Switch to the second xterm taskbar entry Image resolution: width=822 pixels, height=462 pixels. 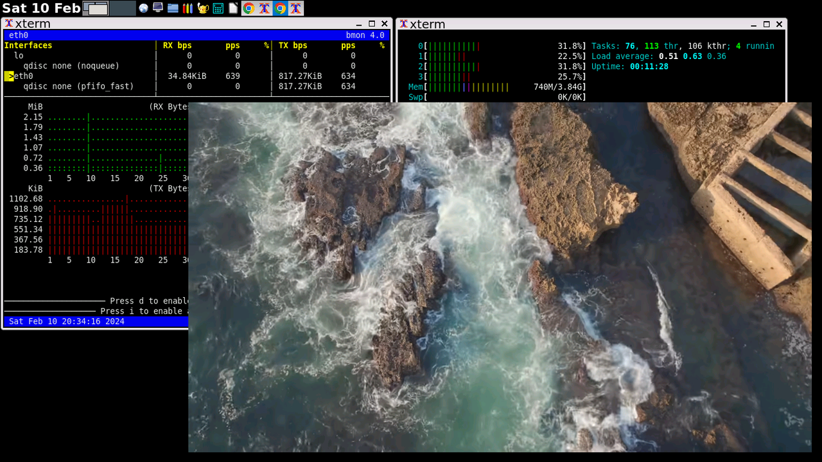[x=295, y=8]
